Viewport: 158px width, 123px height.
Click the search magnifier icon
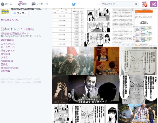pos(136,4)
